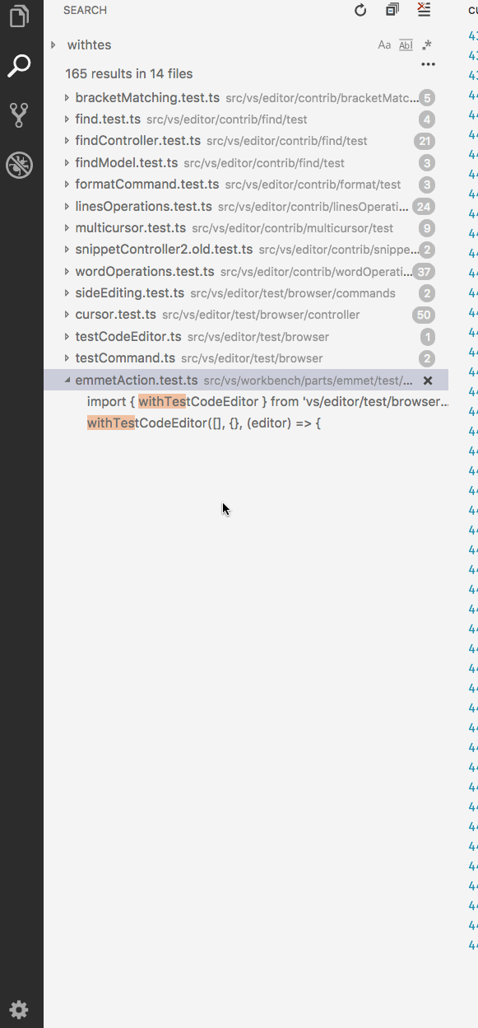
Task: Expand findModel.test.ts results
Action: click(67, 163)
